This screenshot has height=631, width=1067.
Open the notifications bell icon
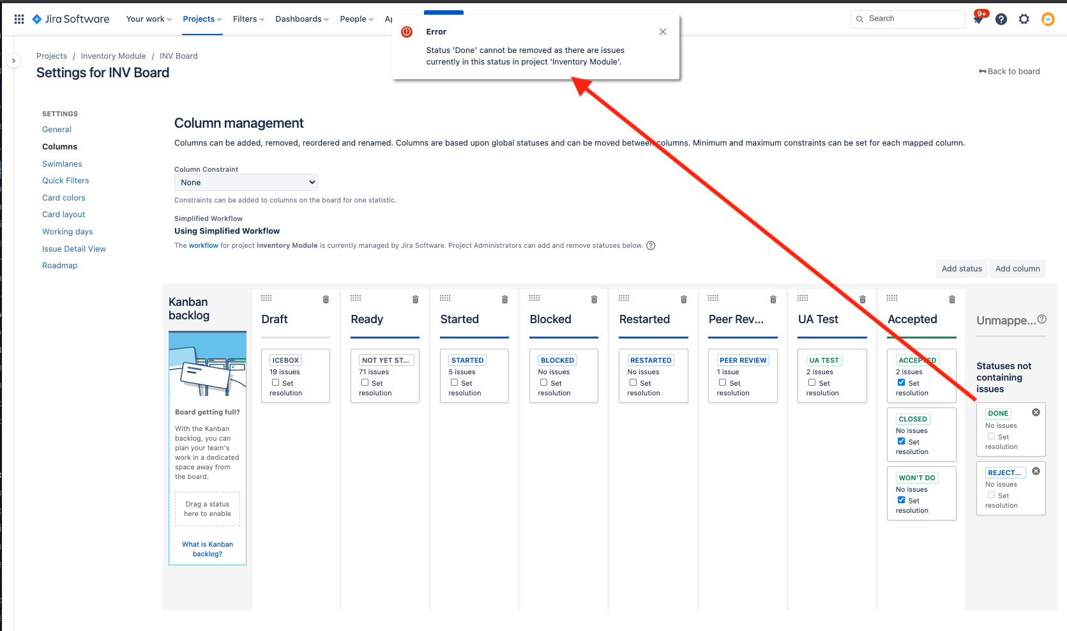click(x=978, y=19)
